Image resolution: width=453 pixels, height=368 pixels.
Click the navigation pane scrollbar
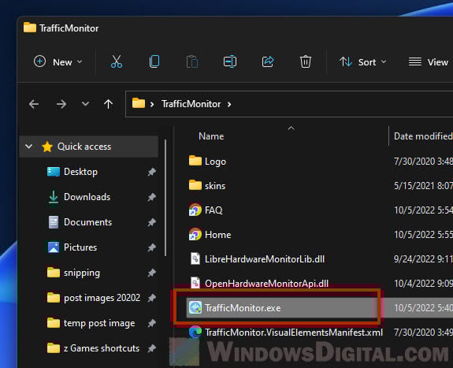165,198
